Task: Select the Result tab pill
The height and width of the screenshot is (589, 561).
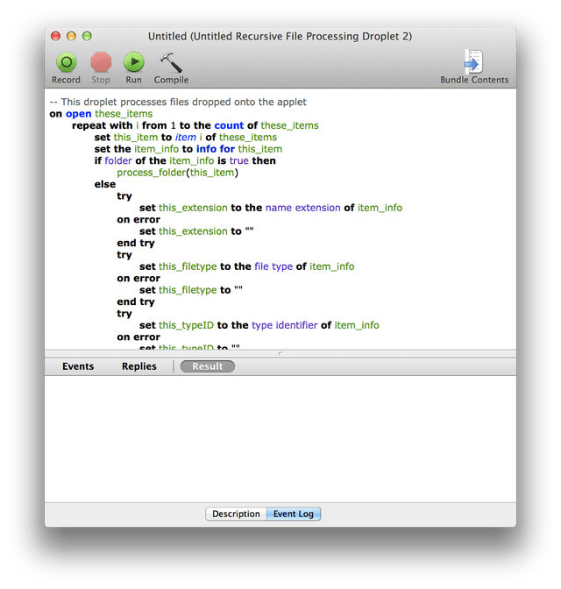Action: (x=208, y=366)
